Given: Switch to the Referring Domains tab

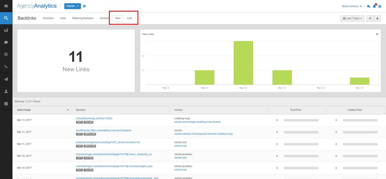Looking at the screenshot, I should click(x=83, y=18).
